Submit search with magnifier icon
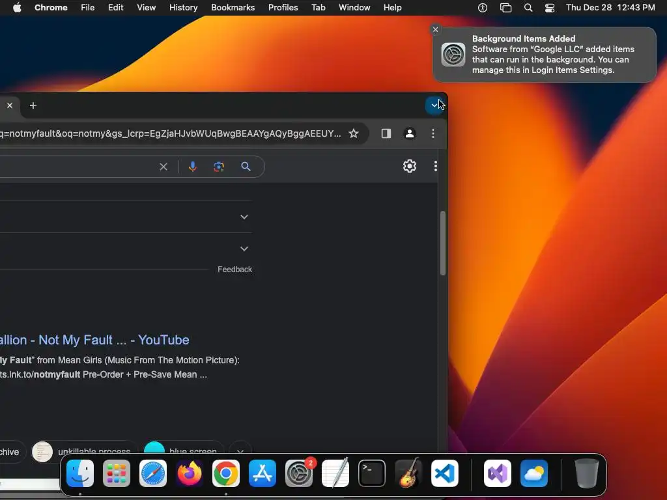 (x=246, y=167)
